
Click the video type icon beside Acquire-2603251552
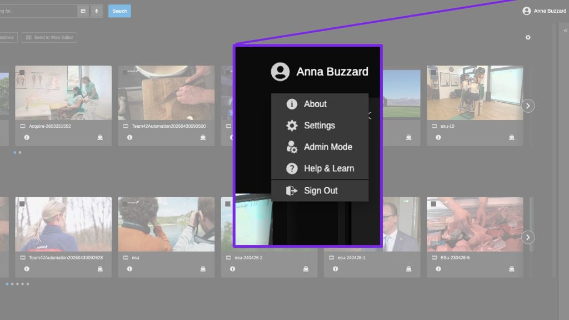pyautogui.click(x=23, y=126)
